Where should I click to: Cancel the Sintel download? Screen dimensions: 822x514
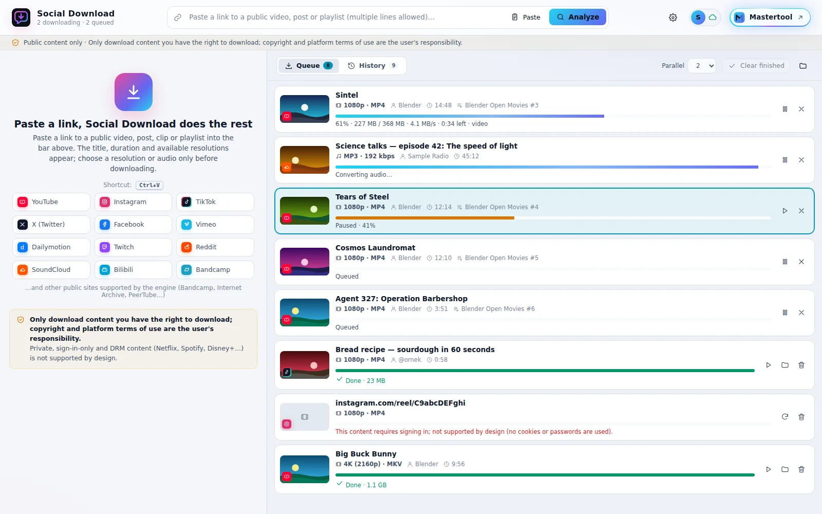click(x=801, y=109)
